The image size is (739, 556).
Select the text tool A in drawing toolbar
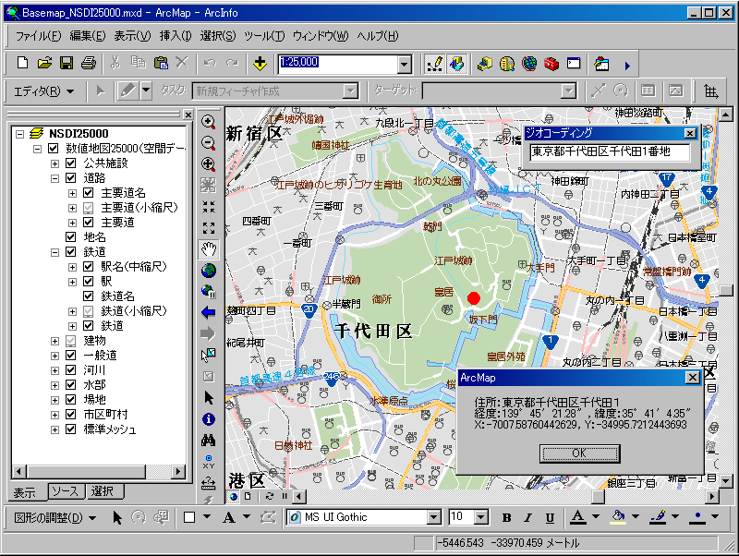coord(229,517)
